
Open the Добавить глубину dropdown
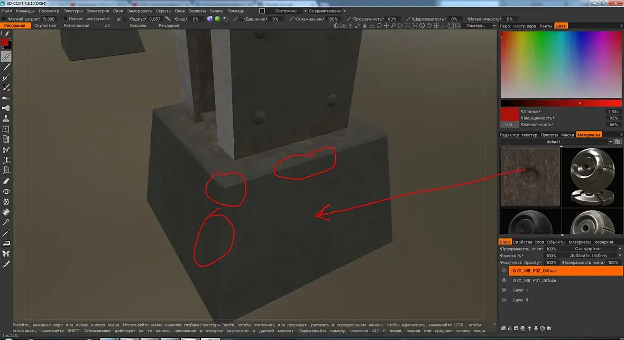[x=591, y=256]
